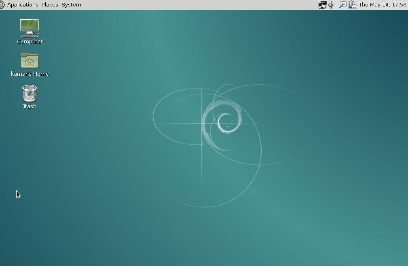Open the volume speaker icon

coord(332,5)
